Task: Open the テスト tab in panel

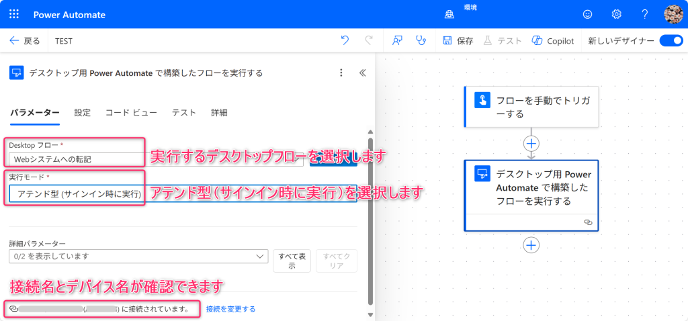Action: click(x=184, y=113)
